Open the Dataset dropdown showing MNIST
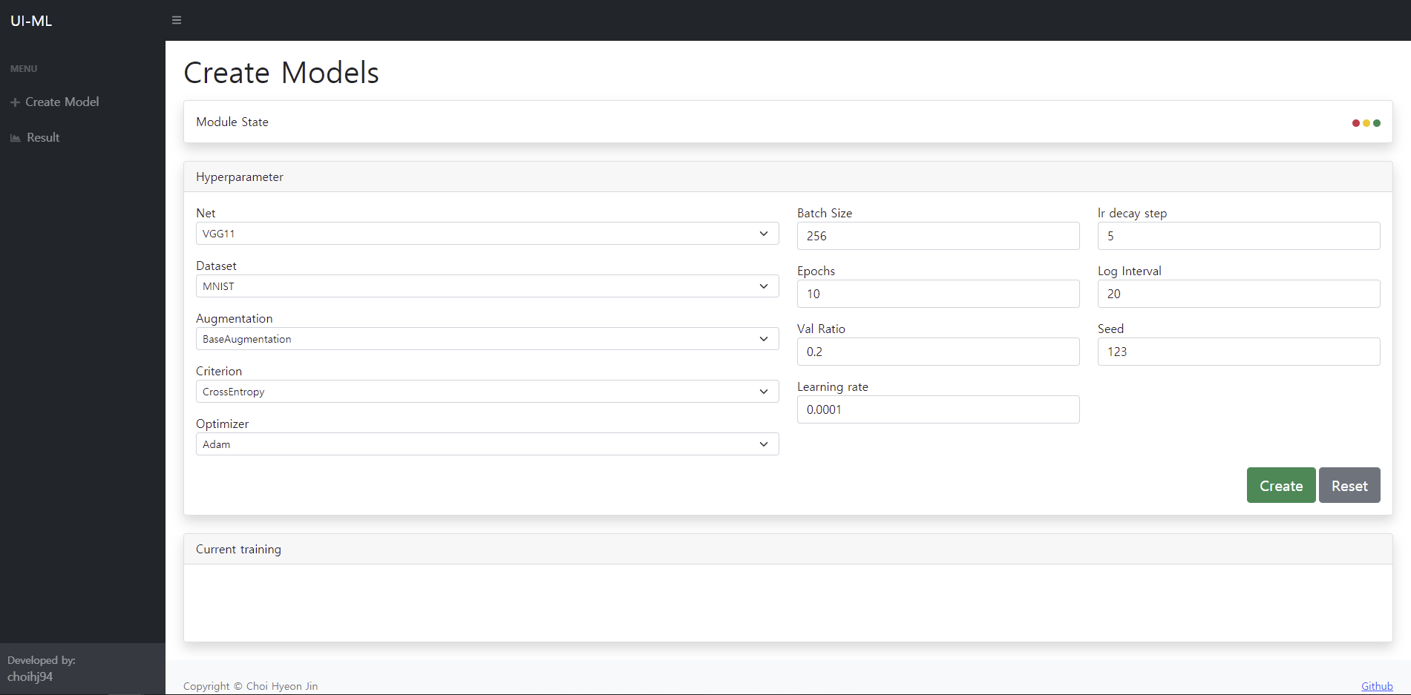1411x695 pixels. 487,286
